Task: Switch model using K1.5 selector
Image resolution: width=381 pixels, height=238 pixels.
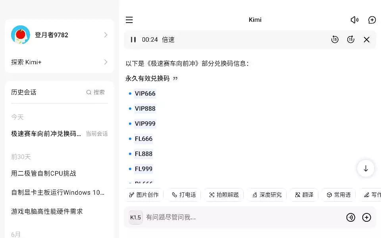Action: (136, 217)
